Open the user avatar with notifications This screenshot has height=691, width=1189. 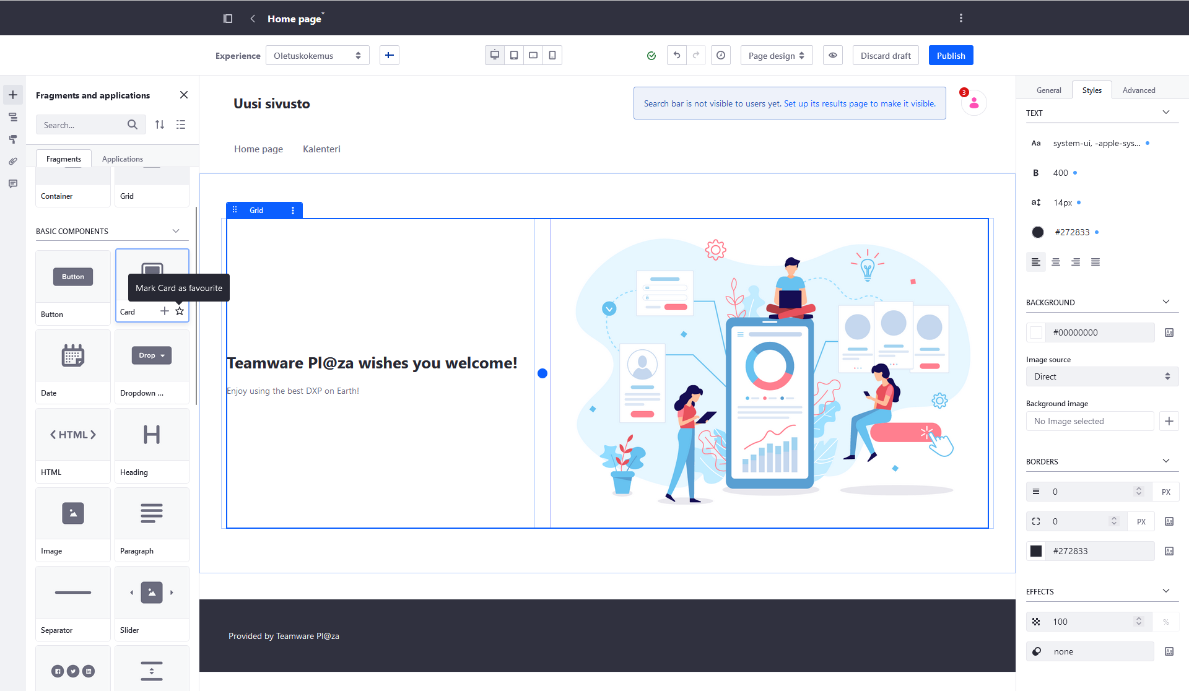974,103
